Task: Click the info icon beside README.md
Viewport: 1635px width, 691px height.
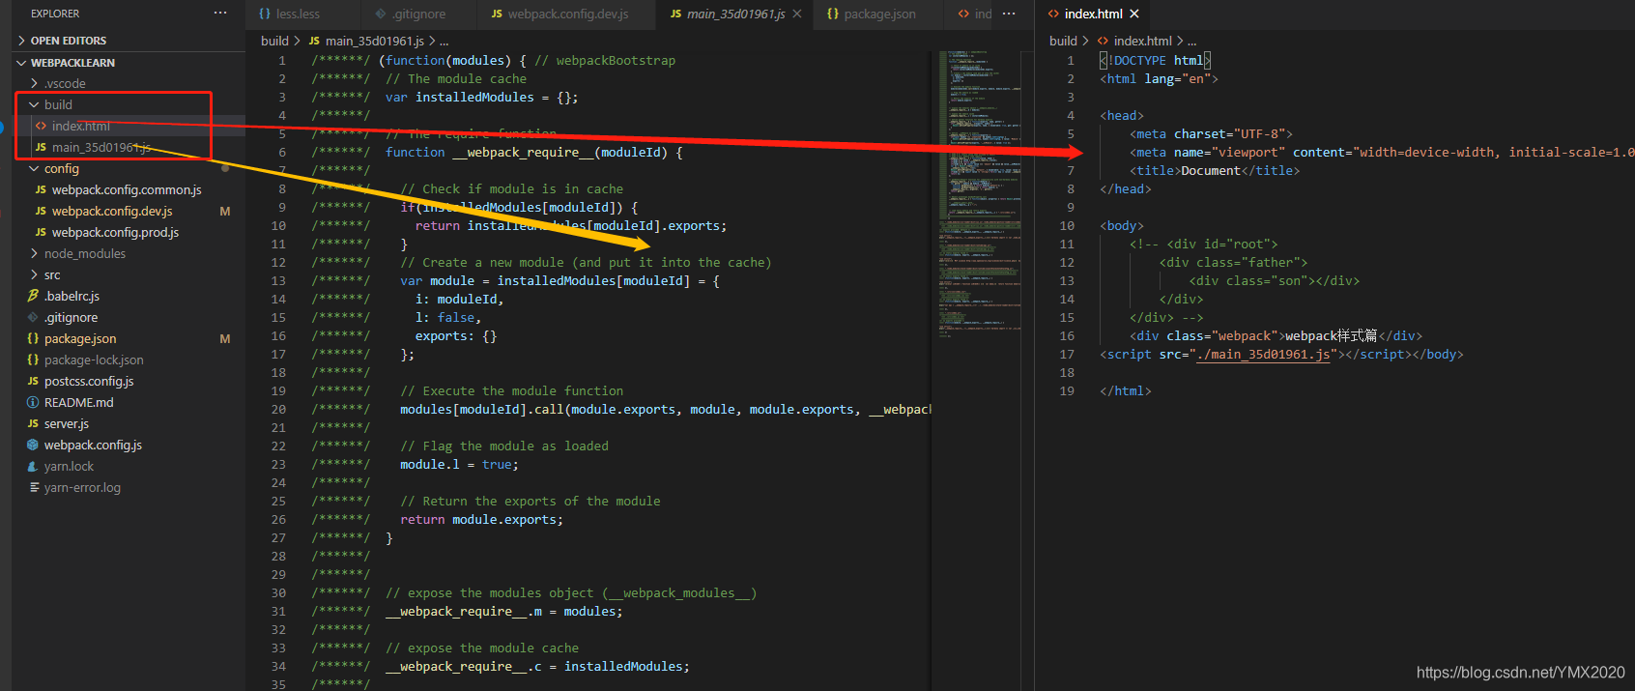Action: (33, 402)
